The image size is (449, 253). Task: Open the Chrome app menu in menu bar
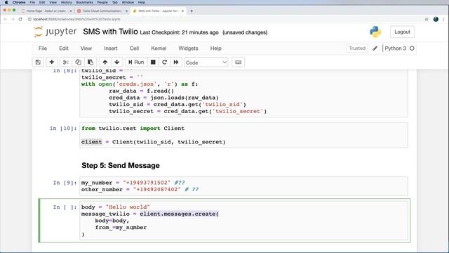point(19,2)
